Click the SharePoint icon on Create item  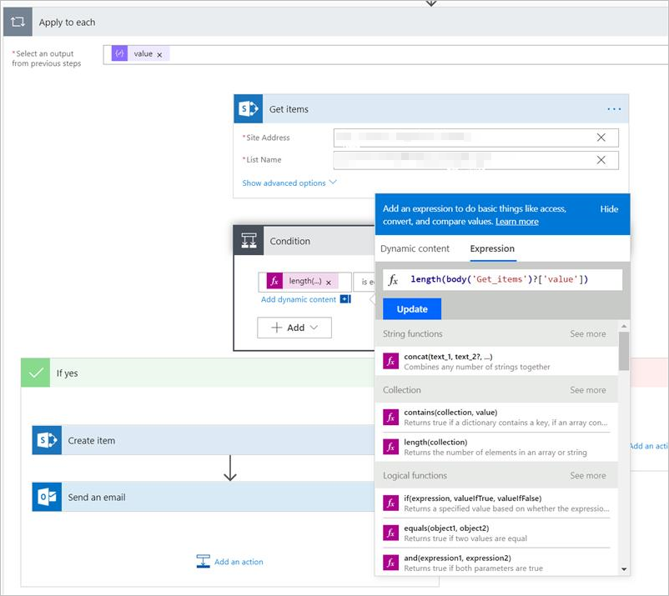pos(47,440)
